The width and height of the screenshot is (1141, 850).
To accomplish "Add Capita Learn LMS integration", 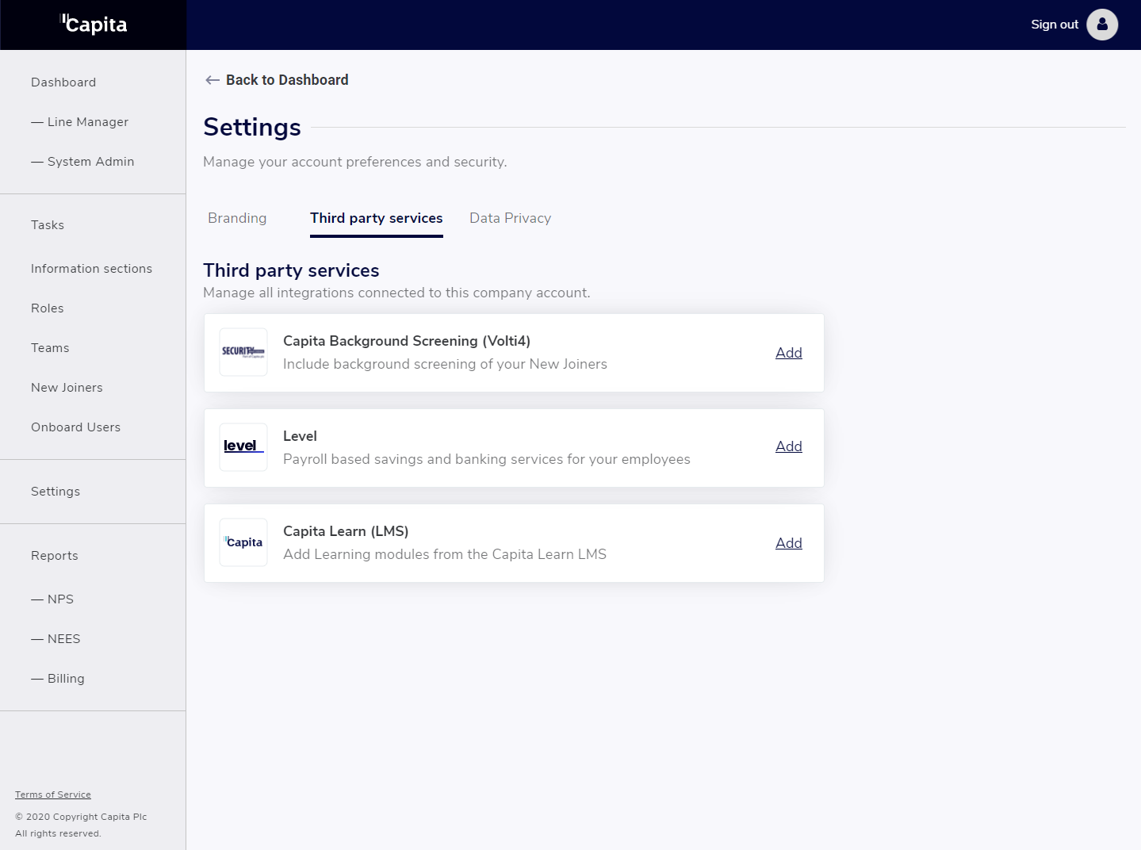I will coord(788,543).
